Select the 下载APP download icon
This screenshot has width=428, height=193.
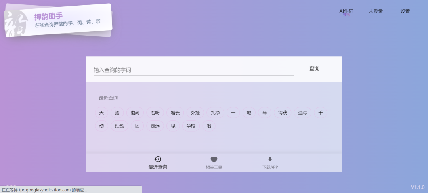270,159
